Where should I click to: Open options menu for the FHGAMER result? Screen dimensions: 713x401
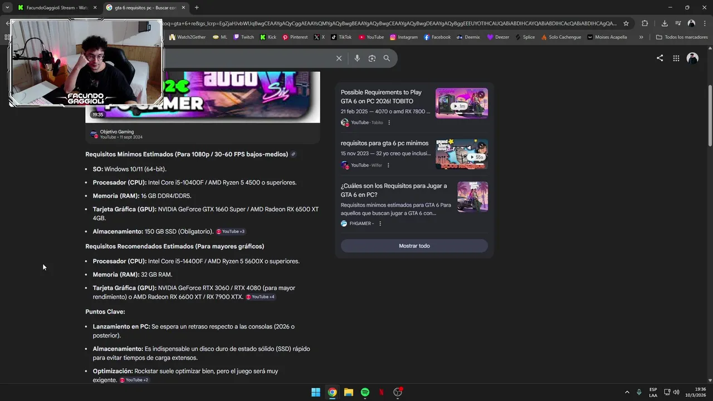coord(380,224)
